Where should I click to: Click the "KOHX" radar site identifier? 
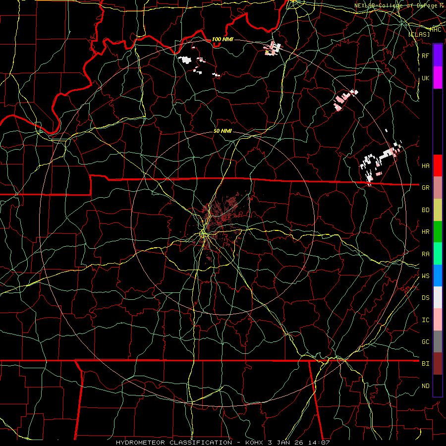pyautogui.click(x=255, y=443)
